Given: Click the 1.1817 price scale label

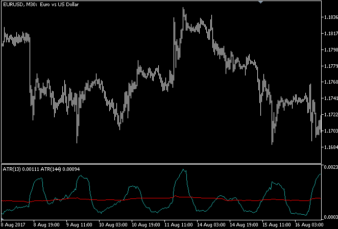Looking at the screenshot, I should [331, 33].
